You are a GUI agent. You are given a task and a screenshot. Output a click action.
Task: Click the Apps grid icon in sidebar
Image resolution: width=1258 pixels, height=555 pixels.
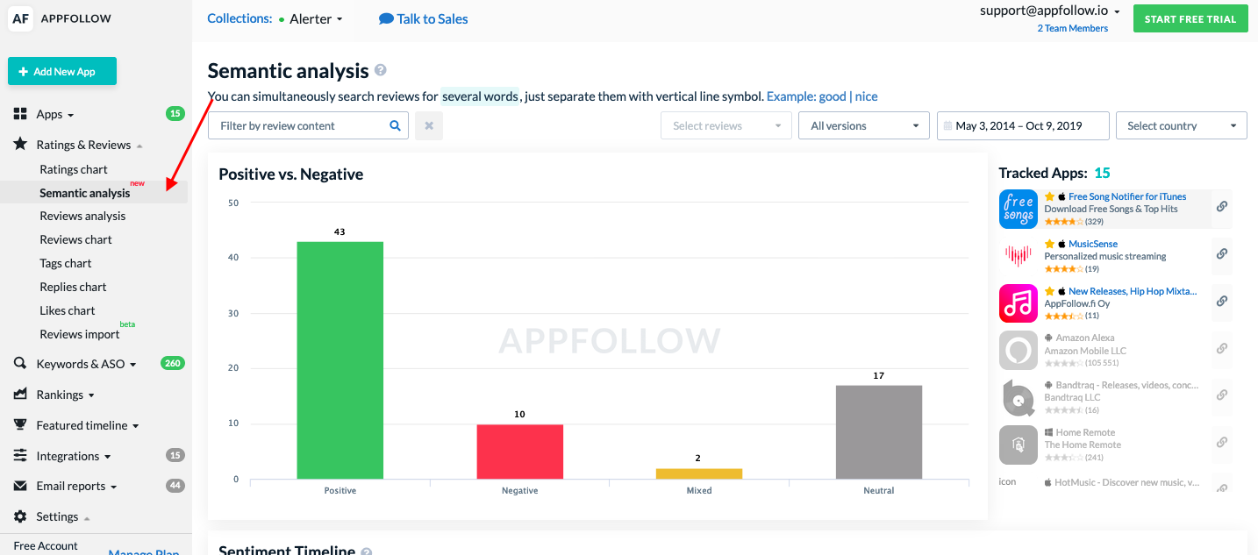point(19,114)
